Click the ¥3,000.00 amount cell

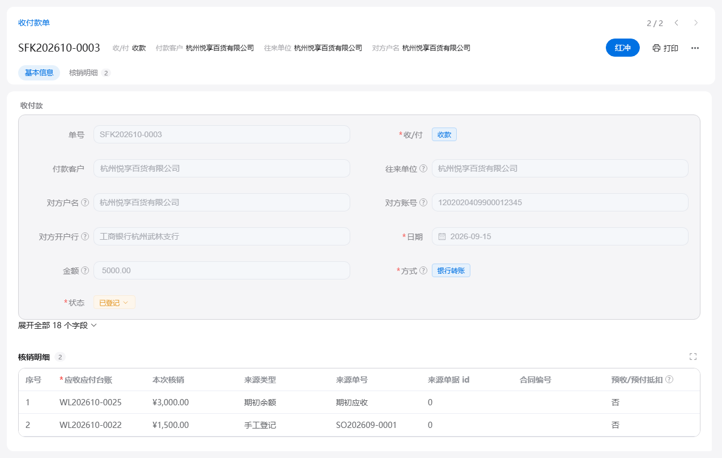pos(171,402)
